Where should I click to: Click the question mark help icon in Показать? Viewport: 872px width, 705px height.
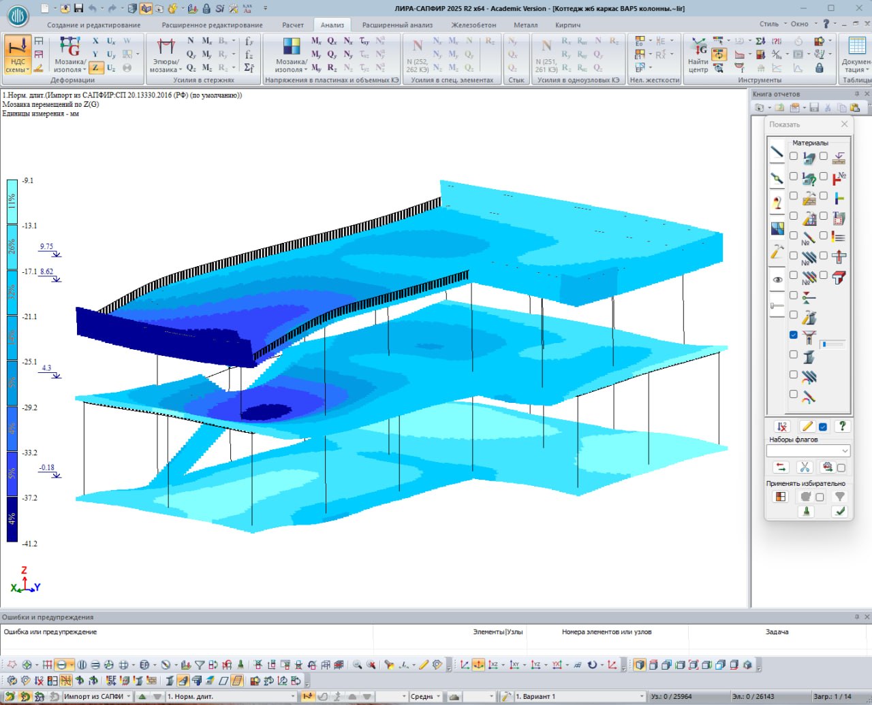point(842,426)
